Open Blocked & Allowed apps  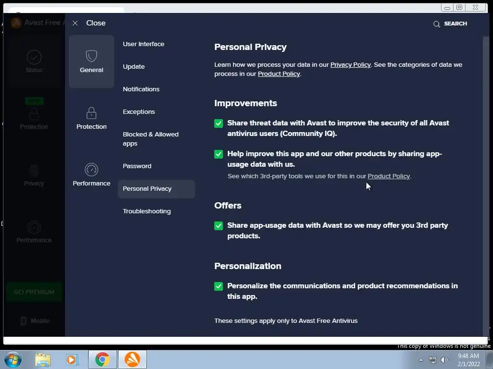pos(151,139)
